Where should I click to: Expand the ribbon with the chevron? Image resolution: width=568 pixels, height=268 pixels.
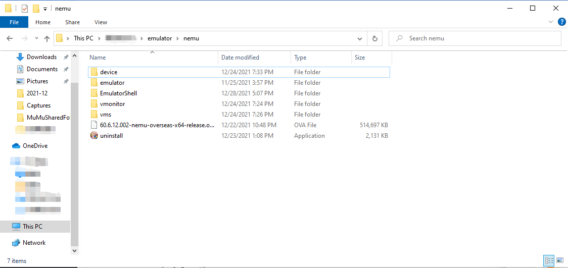point(551,22)
